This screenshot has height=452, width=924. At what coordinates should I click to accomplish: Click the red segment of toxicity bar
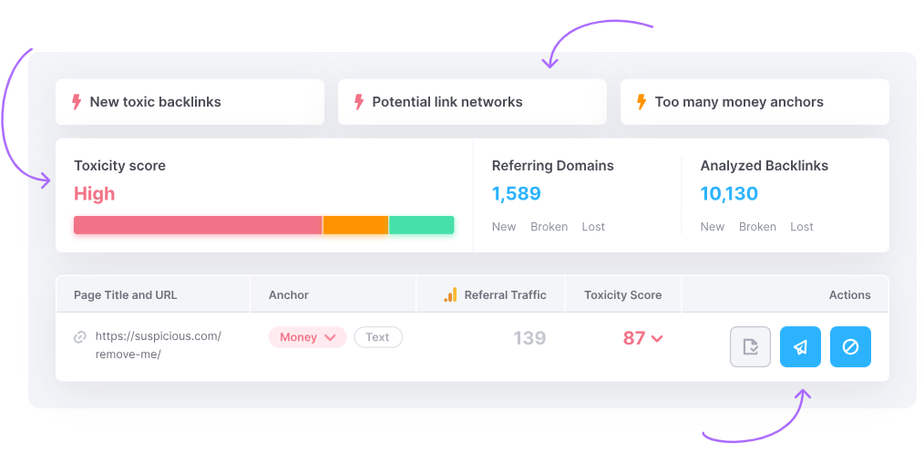(x=198, y=225)
